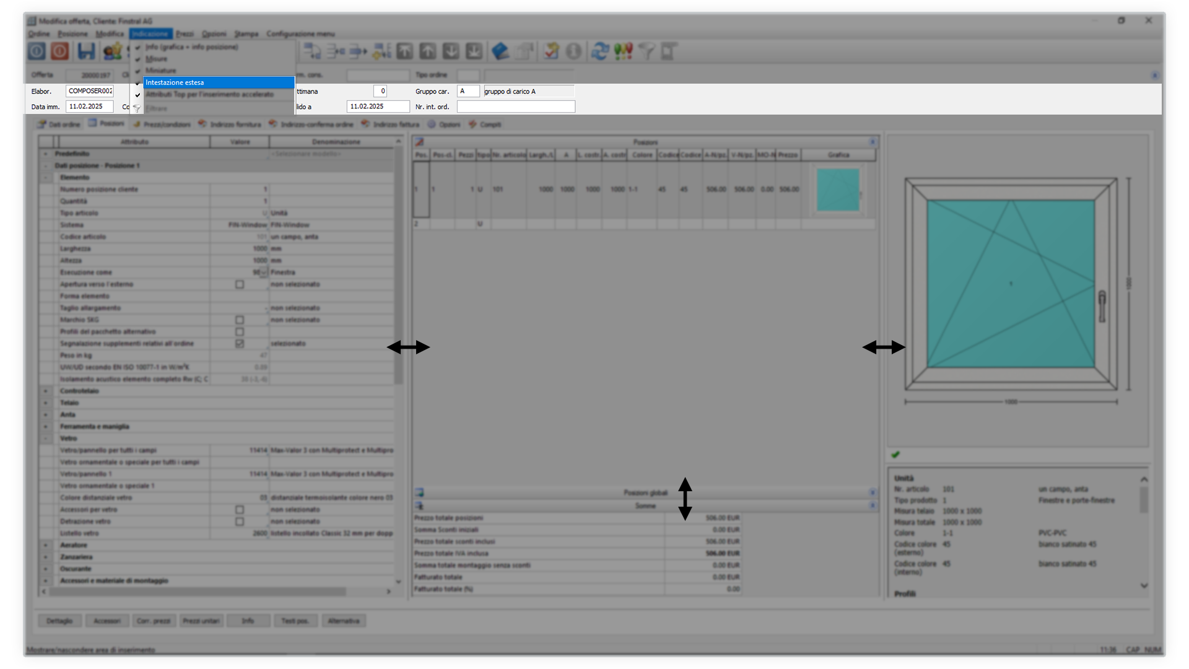
Task: Click the Dettaglio button
Action: 59,621
